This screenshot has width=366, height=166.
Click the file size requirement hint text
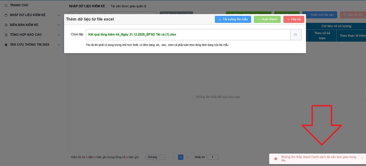[157, 45]
